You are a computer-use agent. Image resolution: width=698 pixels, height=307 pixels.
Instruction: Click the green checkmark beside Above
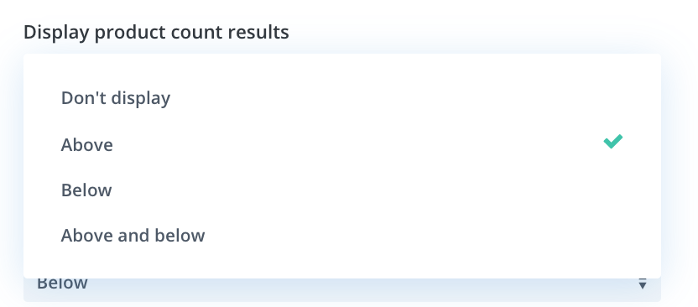pos(613,142)
